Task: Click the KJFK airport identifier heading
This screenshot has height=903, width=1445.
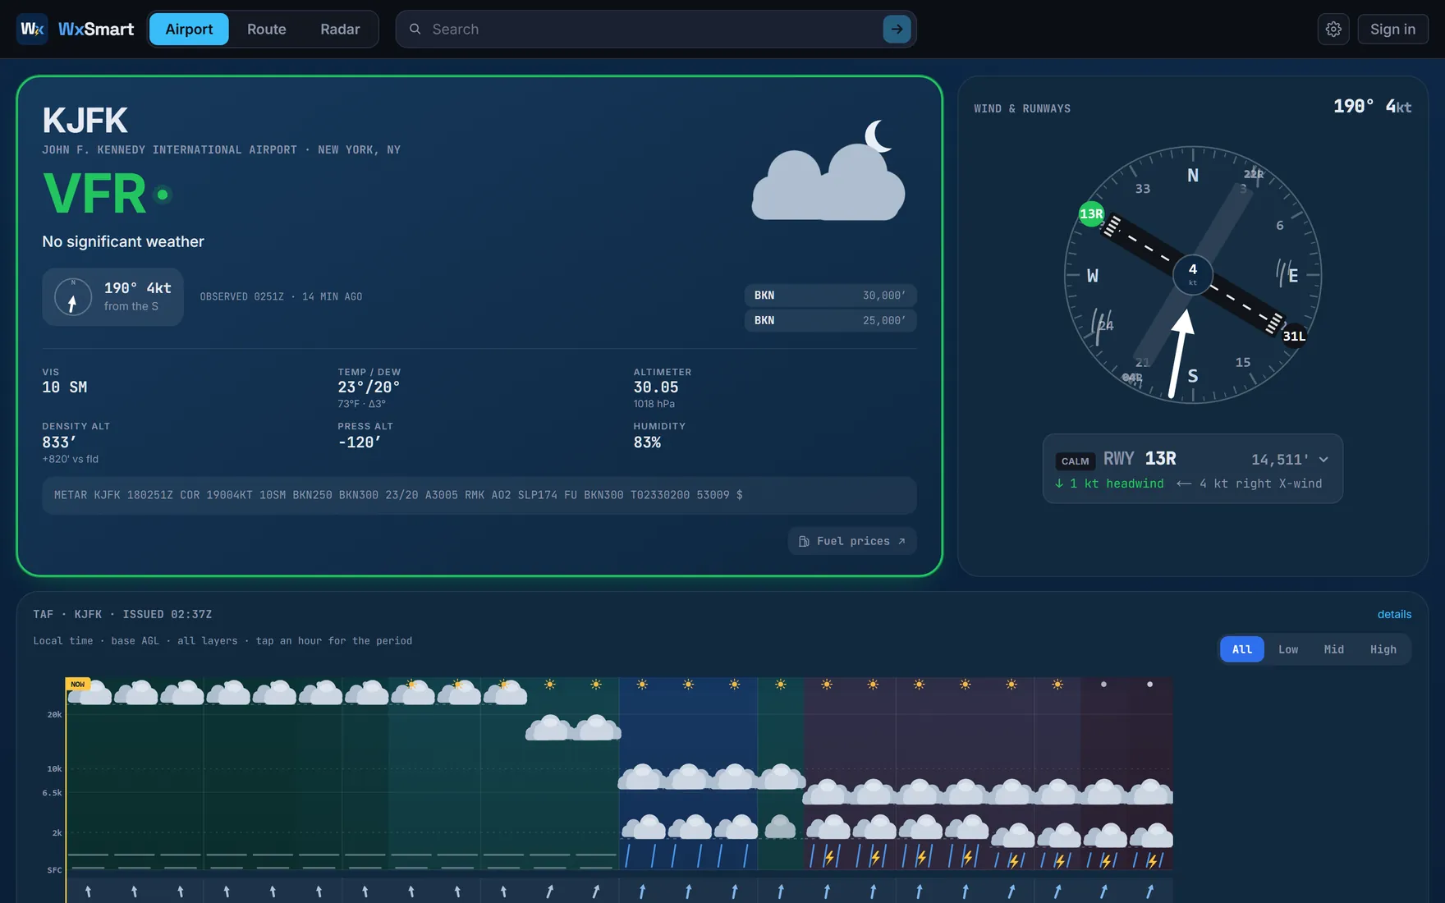Action: coord(85,121)
